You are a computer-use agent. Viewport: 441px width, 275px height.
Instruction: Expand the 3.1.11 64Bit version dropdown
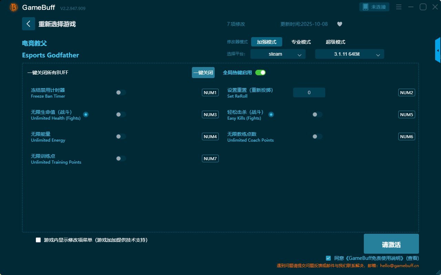tap(349, 54)
